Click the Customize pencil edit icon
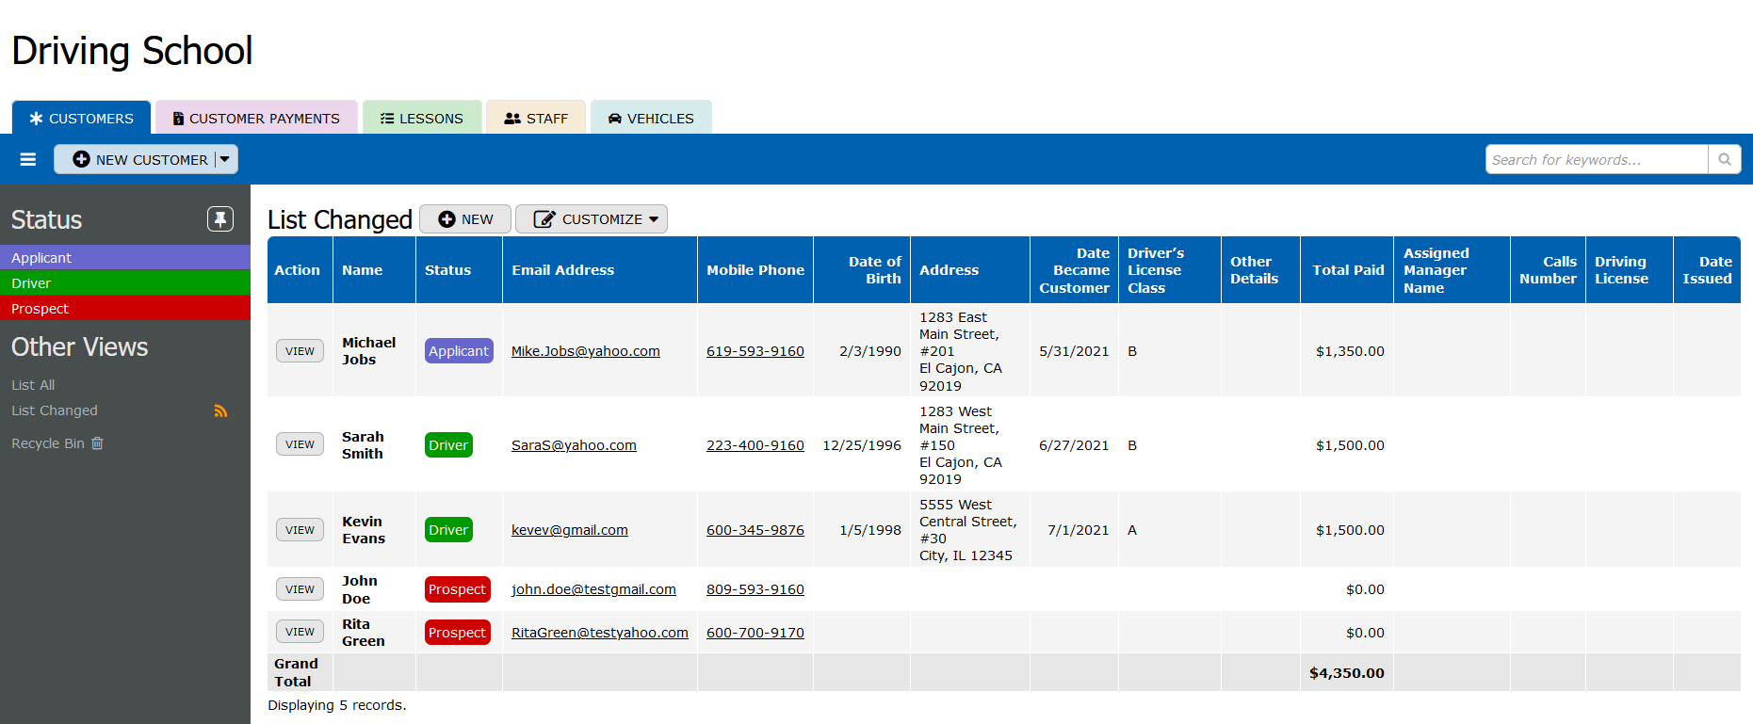The height and width of the screenshot is (724, 1753). [544, 219]
